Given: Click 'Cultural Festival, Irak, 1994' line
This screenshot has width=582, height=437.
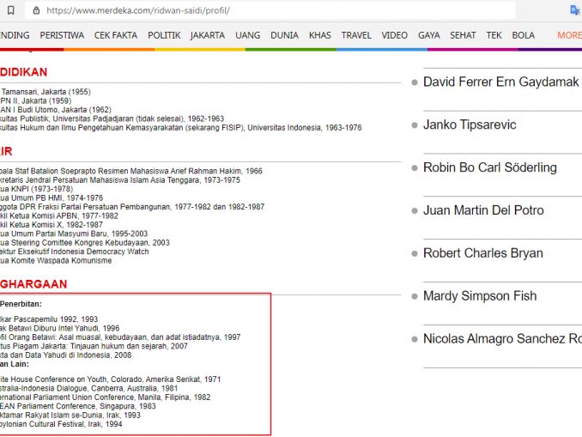Looking at the screenshot, I should (61, 424).
